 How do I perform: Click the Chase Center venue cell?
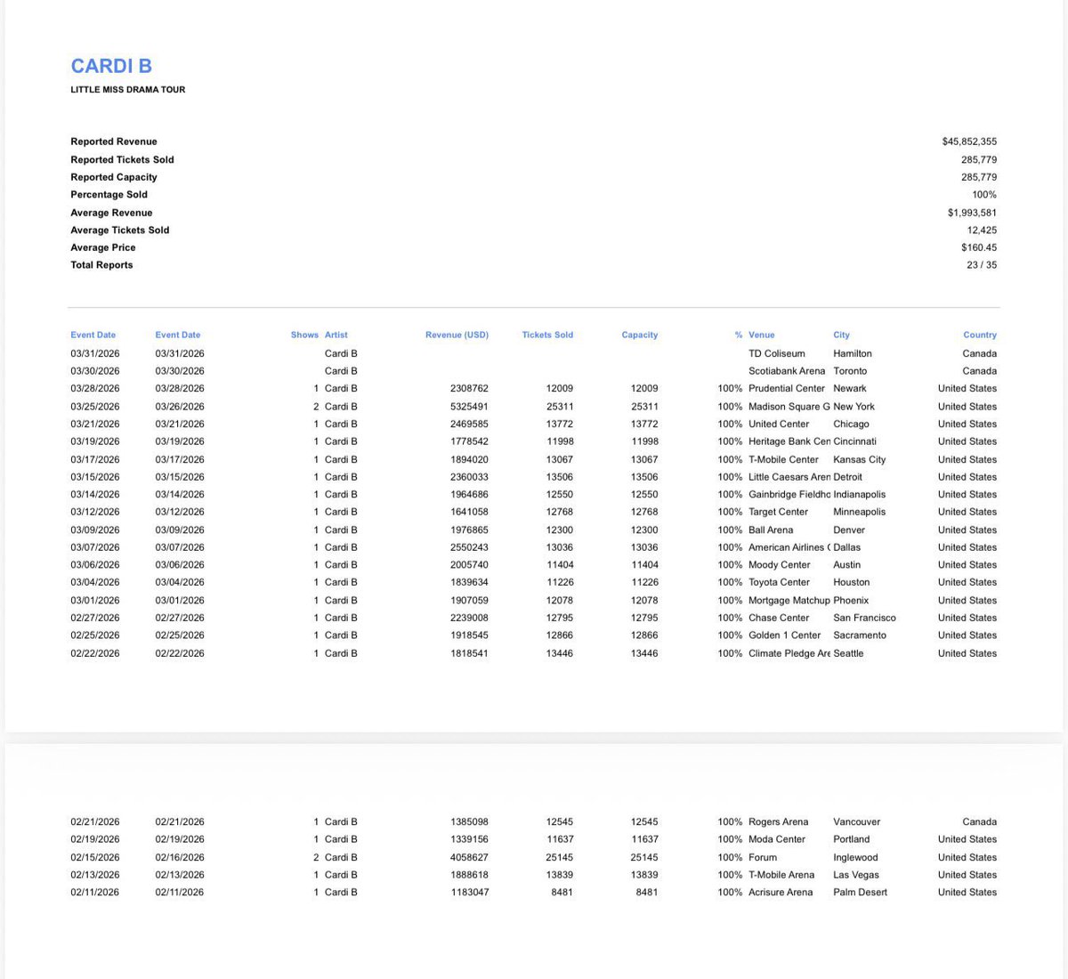pyautogui.click(x=779, y=618)
